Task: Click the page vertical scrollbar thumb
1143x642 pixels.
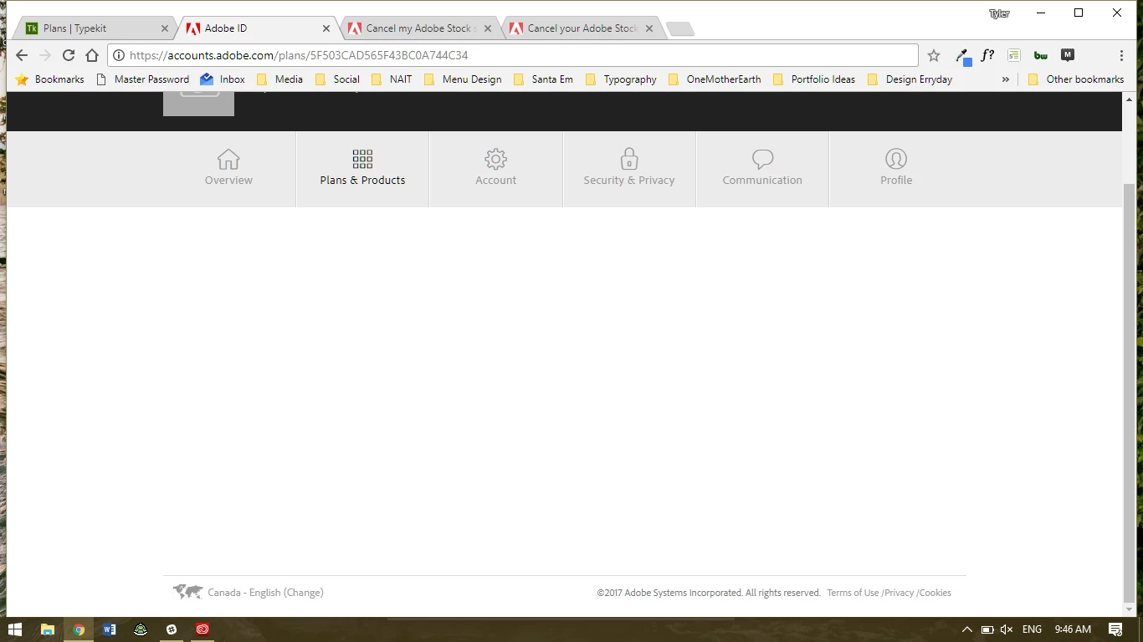Action: click(x=1129, y=393)
